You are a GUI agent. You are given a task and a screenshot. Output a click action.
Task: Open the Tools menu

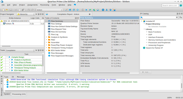coord(54,5)
